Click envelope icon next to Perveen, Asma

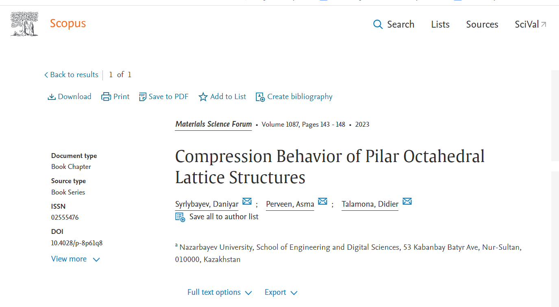(322, 201)
